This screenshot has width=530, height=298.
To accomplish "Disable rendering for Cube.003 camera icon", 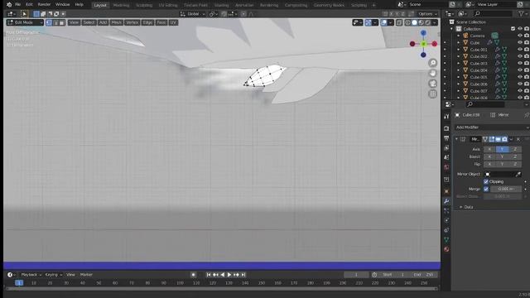I will point(527,63).
